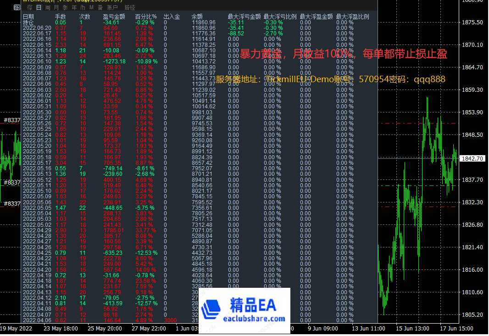The width and height of the screenshot is (489, 336).
Task: Click the 最大浮盈比例 column header
Action: (x=353, y=17)
